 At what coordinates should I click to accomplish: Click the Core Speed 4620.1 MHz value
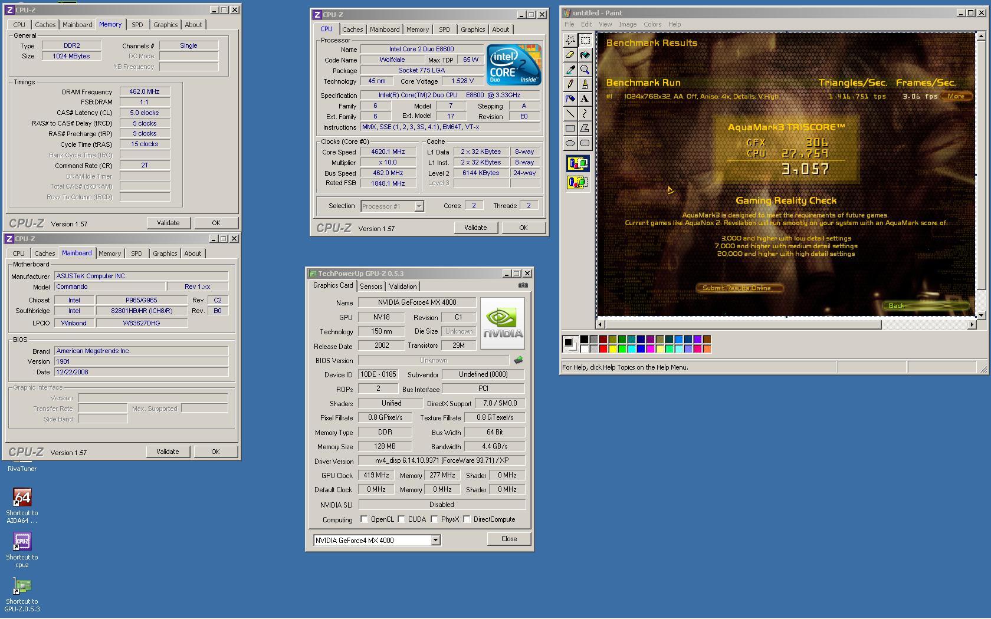pos(388,152)
